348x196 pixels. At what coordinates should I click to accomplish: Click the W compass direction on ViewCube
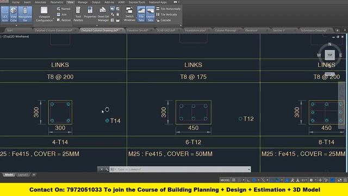pos(319,55)
